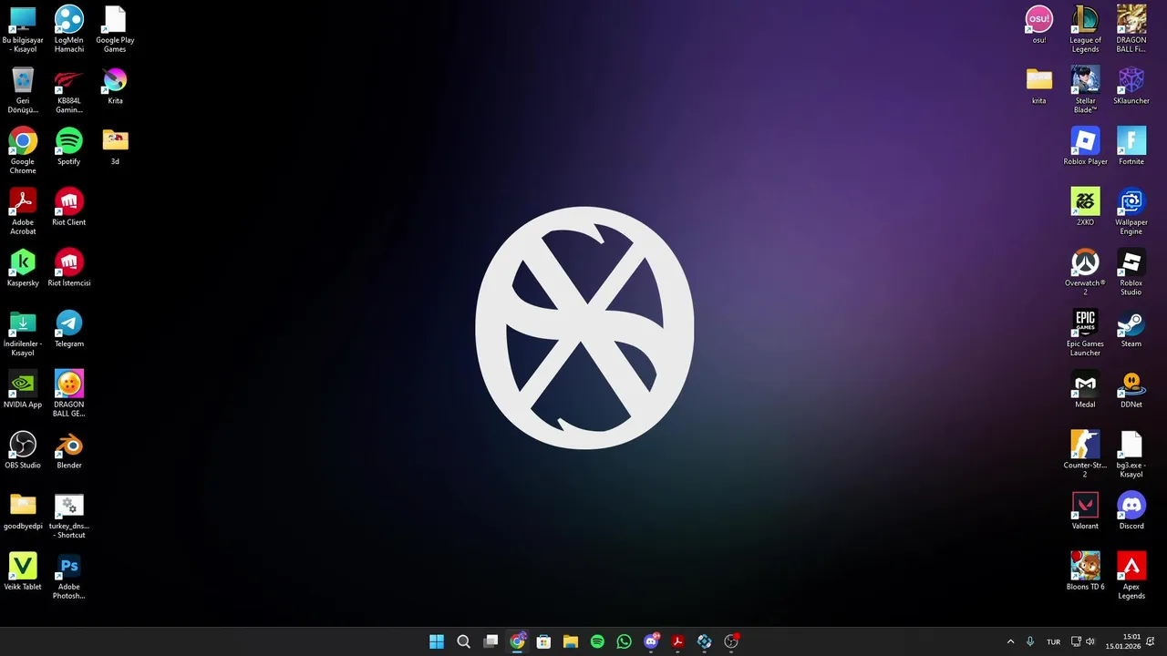The image size is (1167, 656).
Task: Select the Google Play Games desktop file
Action: pos(115,29)
